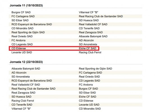Click AD Alcorcón in Jornada 12 home column
Screen dimensions: 155x112
[x=19, y=73]
